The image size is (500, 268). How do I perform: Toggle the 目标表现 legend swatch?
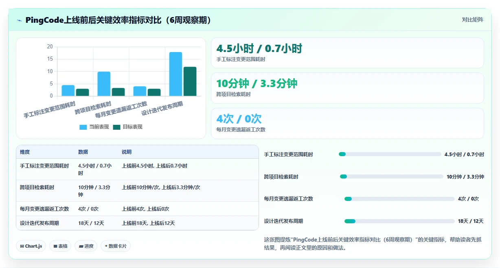[116, 127]
